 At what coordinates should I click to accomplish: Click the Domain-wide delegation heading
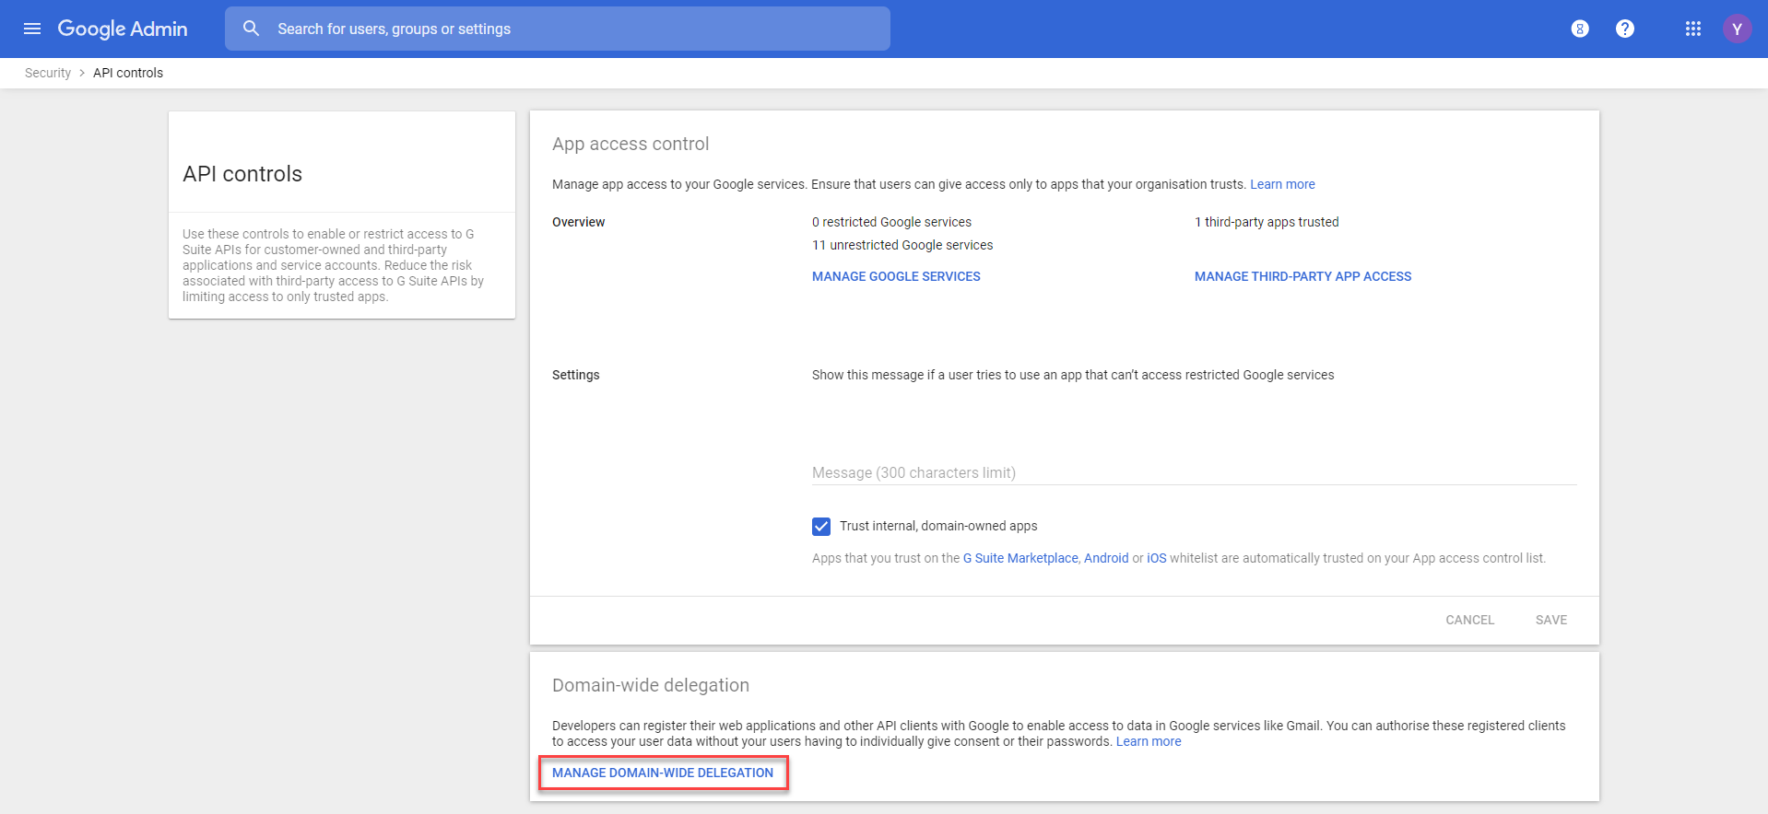(651, 685)
